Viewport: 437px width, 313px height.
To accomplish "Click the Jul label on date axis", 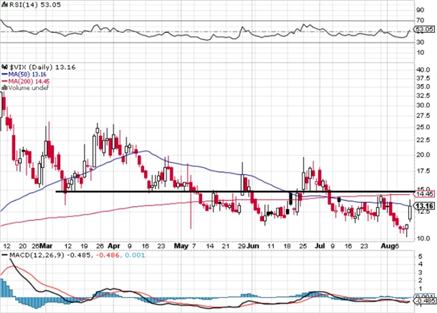I will click(318, 245).
